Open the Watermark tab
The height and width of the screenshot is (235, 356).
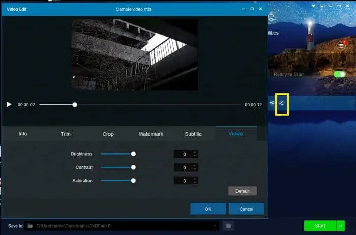point(151,134)
